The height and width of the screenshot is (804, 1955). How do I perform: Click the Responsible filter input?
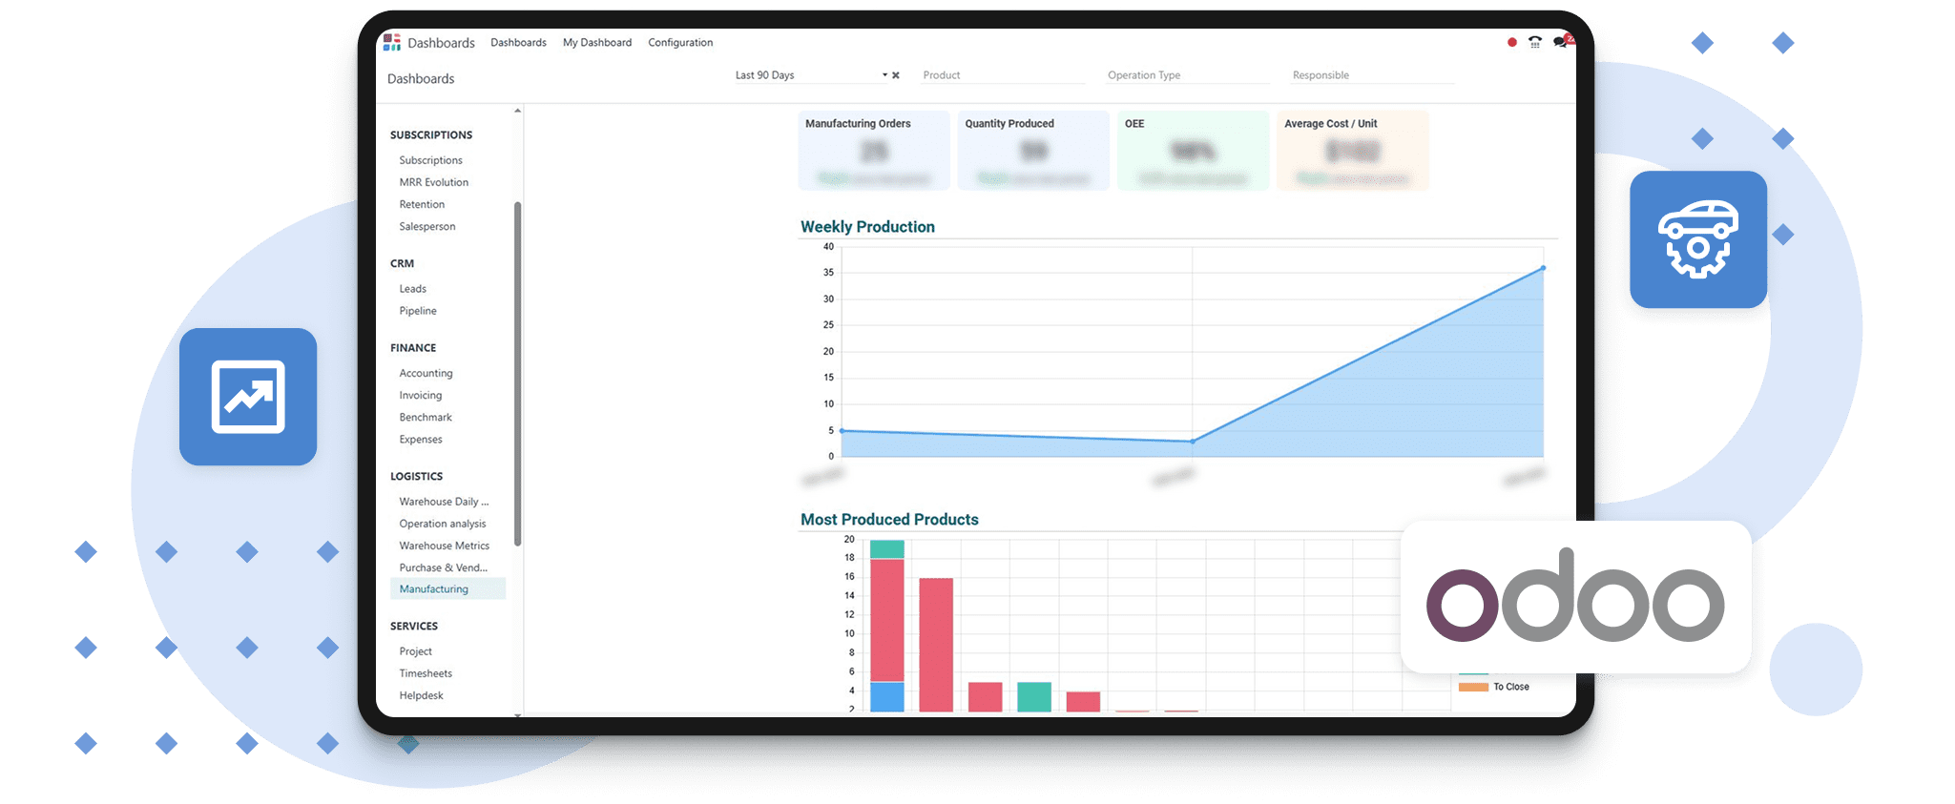[1371, 75]
